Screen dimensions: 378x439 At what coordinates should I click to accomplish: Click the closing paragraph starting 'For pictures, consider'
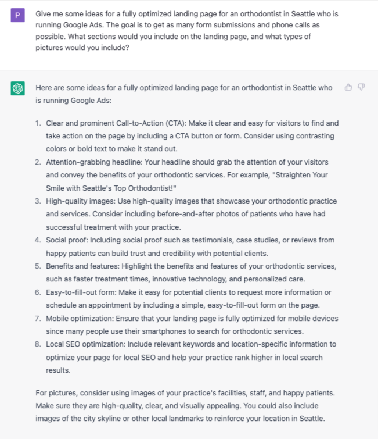(x=185, y=406)
